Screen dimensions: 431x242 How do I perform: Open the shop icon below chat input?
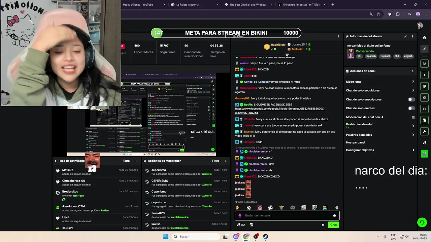[x=251, y=225]
